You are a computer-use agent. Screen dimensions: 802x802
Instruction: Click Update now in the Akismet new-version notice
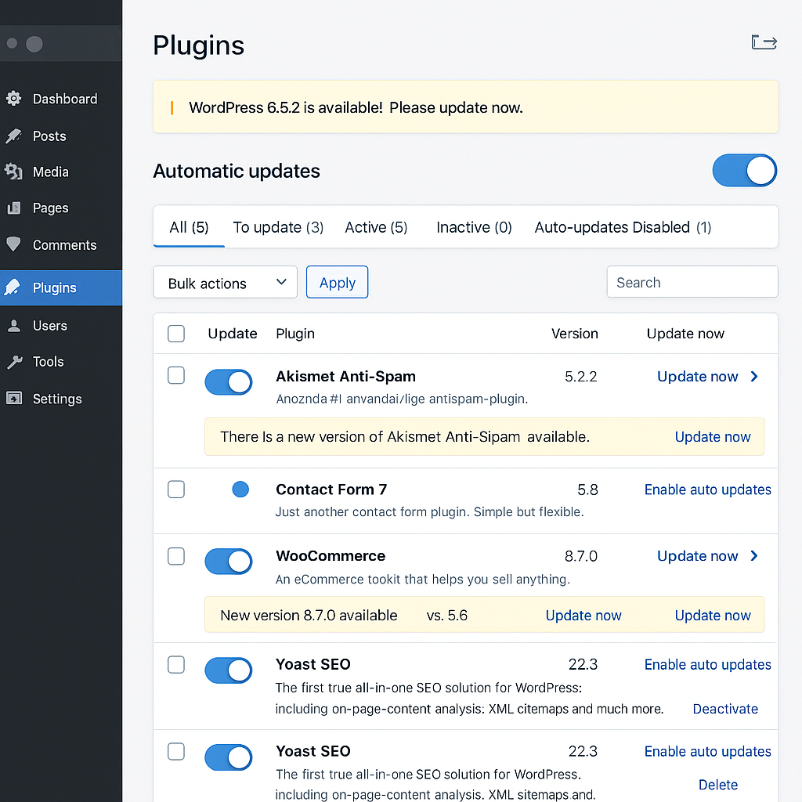coord(713,437)
